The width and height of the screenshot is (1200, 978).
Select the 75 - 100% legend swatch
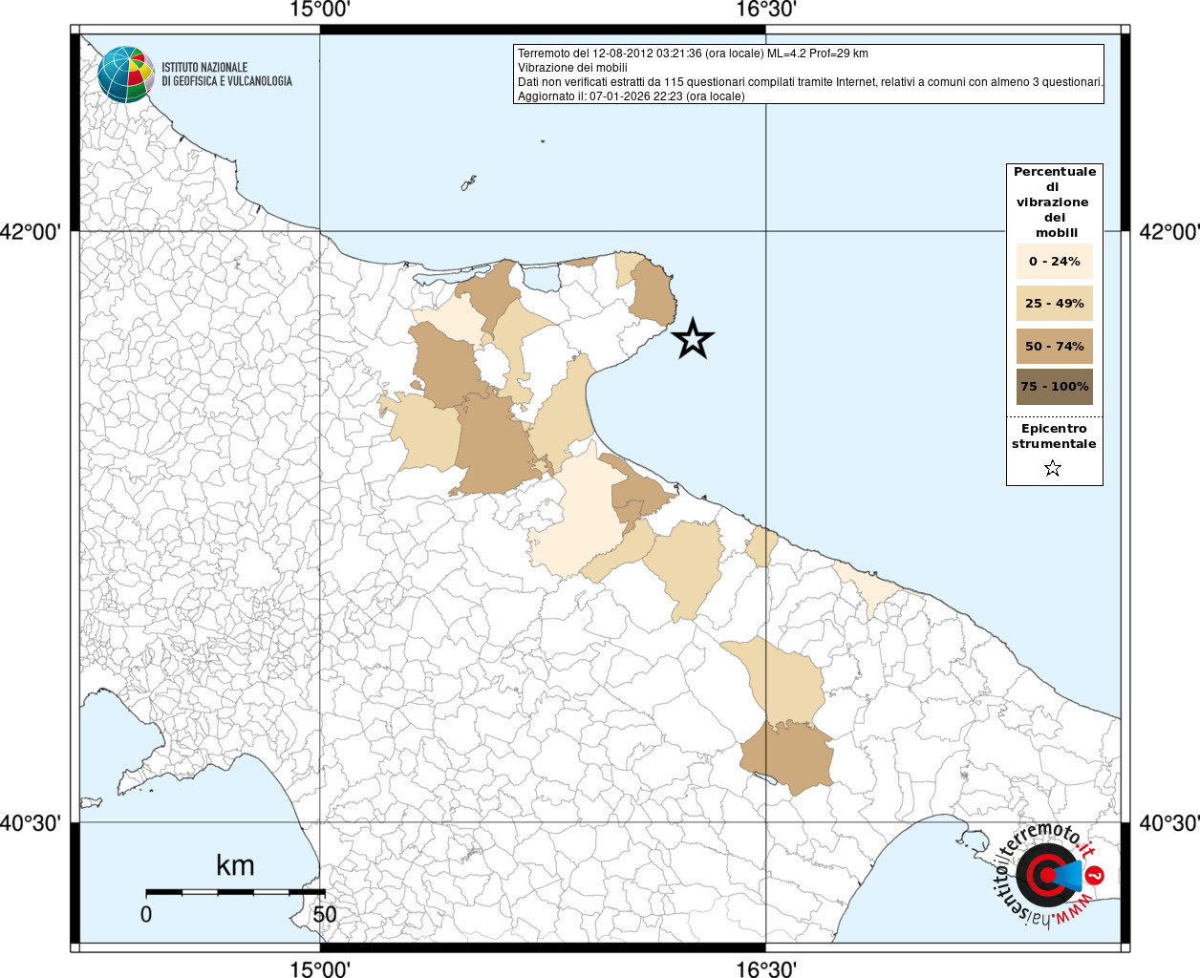click(1054, 387)
